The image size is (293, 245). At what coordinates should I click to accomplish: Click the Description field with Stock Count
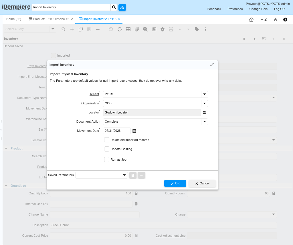(163, 225)
